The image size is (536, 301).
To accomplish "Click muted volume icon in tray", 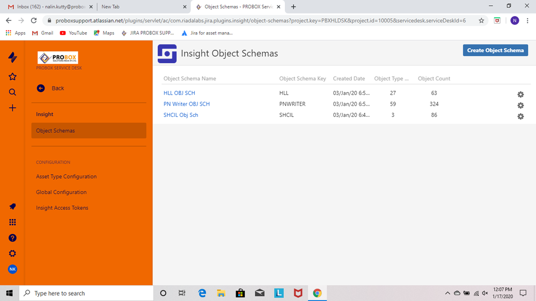I will 485,293.
